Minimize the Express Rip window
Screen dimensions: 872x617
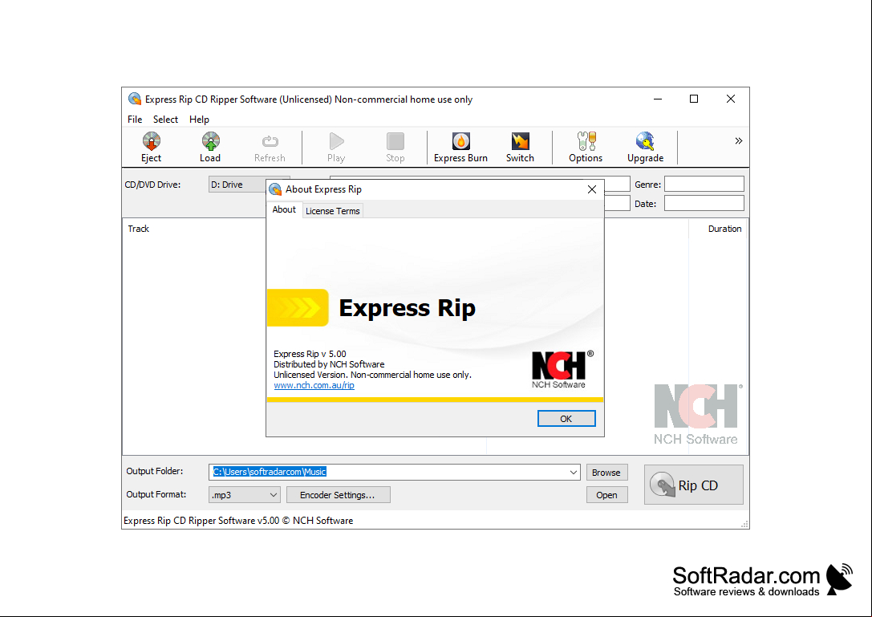click(x=657, y=99)
